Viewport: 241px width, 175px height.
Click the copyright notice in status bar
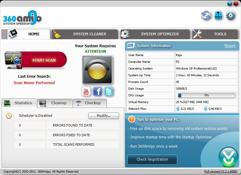point(41,171)
